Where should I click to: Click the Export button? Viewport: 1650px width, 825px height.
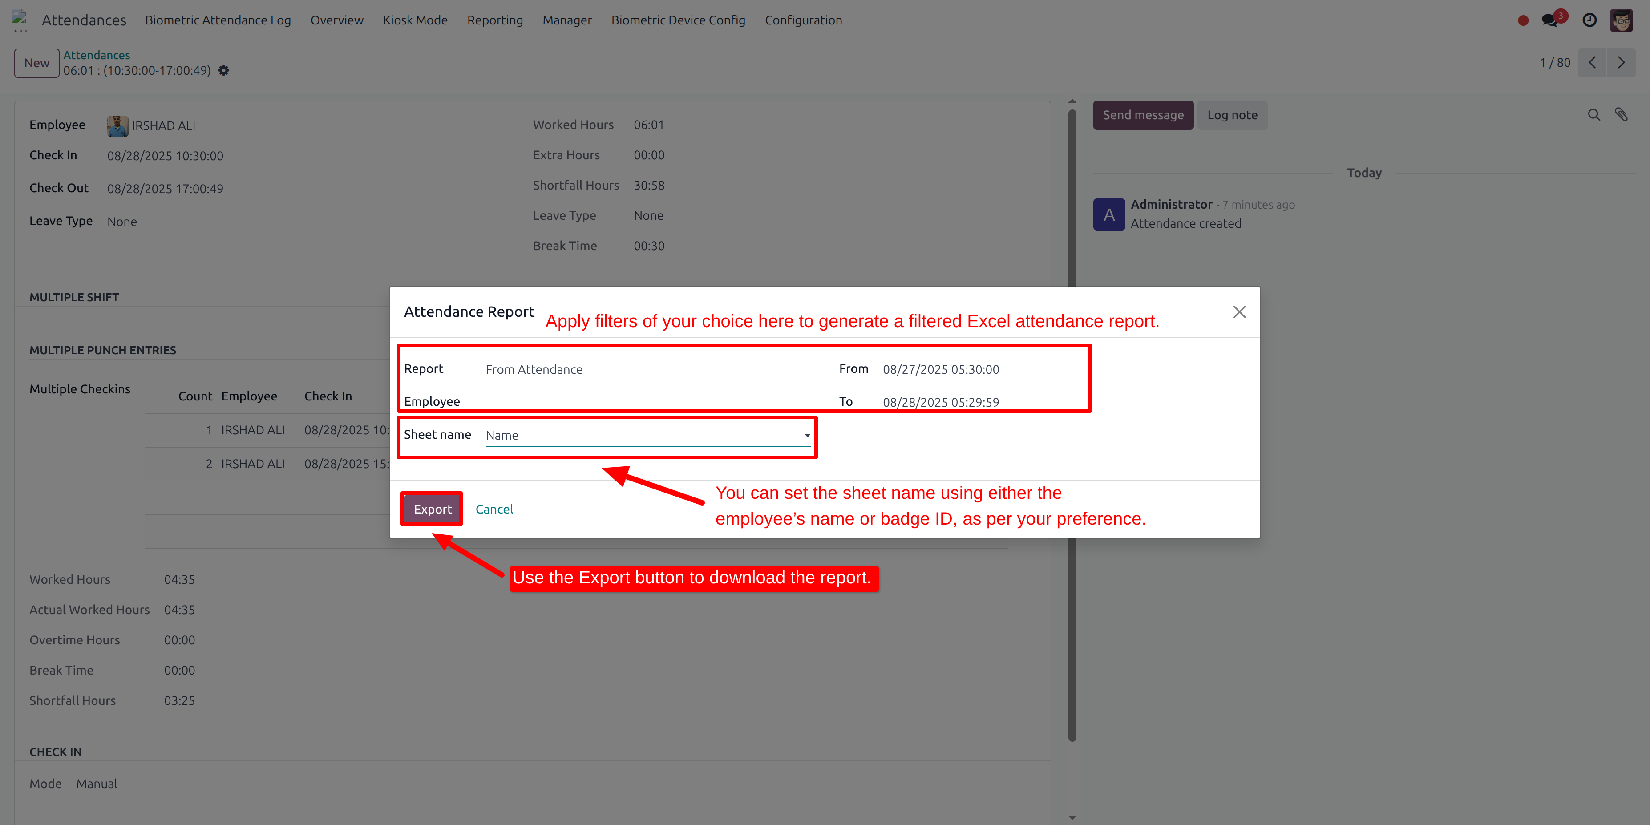click(x=433, y=509)
